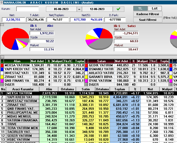The height and width of the screenshot is (143, 177).
Task: Click the Ilk 5 Alici pie chart
Action: pyautogui.click(x=15, y=39)
